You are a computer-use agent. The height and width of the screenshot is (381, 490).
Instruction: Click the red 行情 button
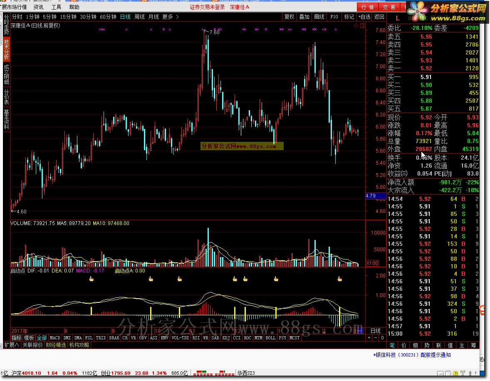tap(368, 7)
